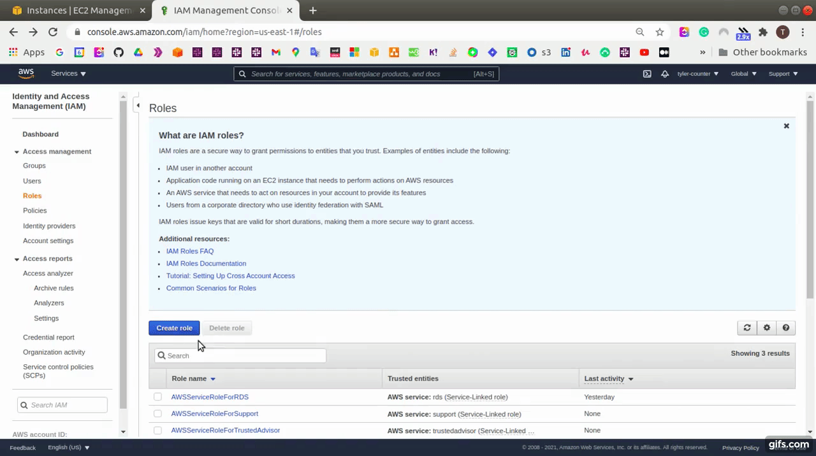Open IAM Roles Documentation link
The height and width of the screenshot is (456, 816).
tap(206, 264)
